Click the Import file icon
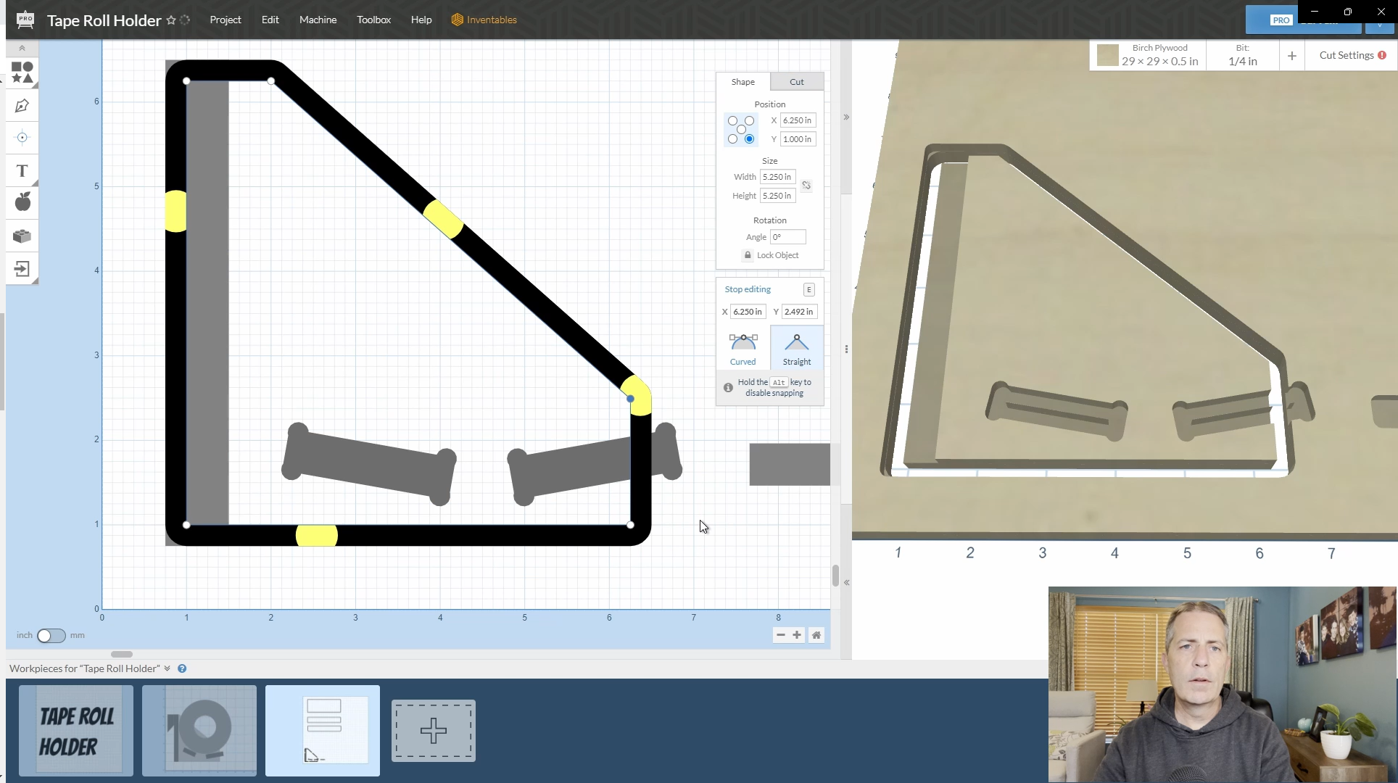The width and height of the screenshot is (1398, 783). click(x=22, y=269)
